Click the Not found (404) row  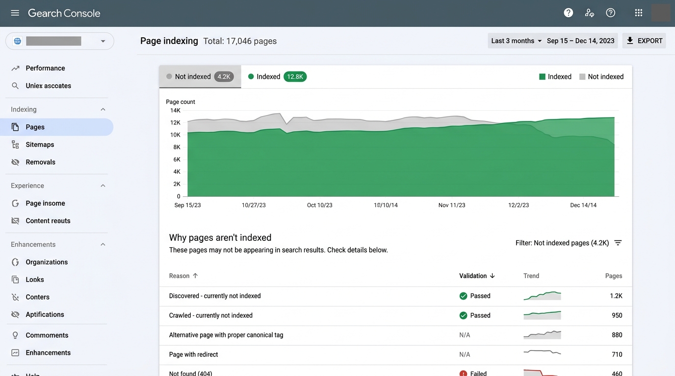pos(396,371)
